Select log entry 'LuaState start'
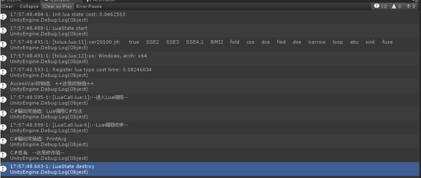 (x=210, y=31)
